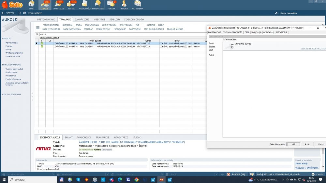The width and height of the screenshot is (326, 183).
Task: Click the 'Zapisz jako szablon' button
Action: click(x=277, y=144)
